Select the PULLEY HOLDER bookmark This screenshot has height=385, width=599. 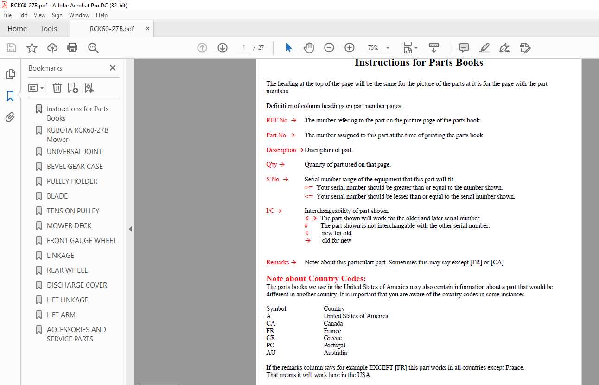pos(72,181)
